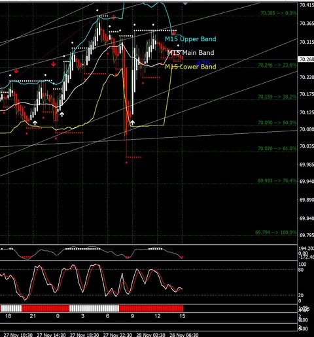This screenshot has width=314, height=337.
Task: Select the M15 Lower Band label
Action: click(190, 67)
